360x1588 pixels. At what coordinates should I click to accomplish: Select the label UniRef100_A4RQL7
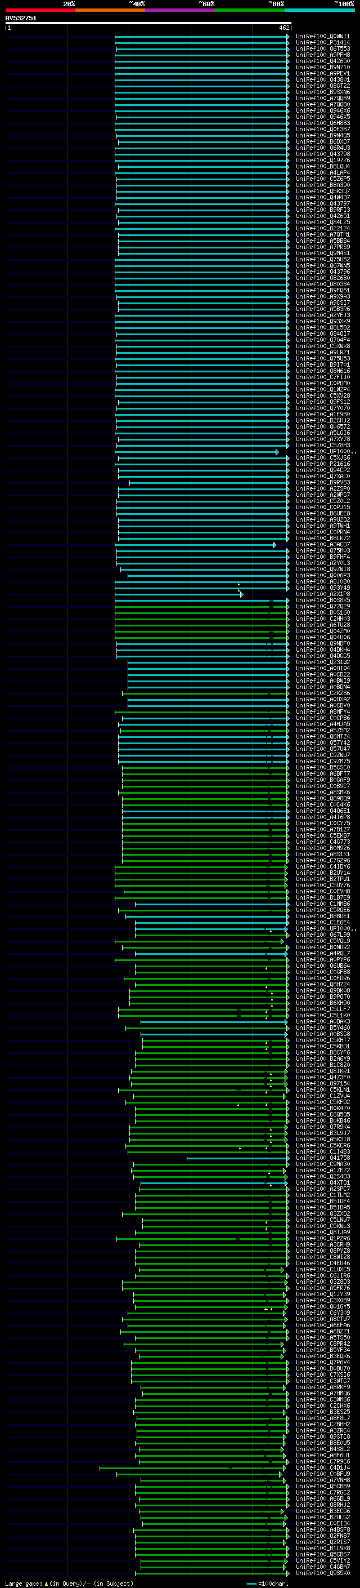tap(322, 954)
